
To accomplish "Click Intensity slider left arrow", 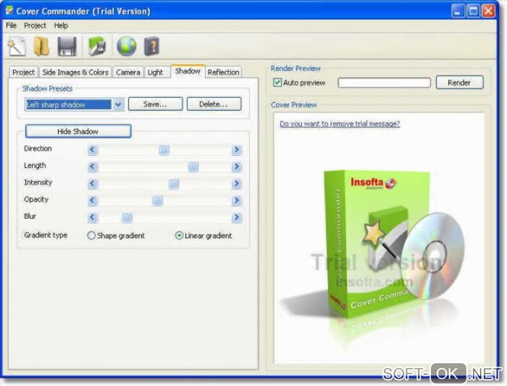I will 92,184.
